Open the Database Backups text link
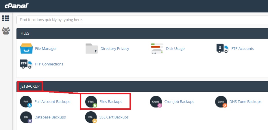Viewport: 268px width, 130px height. click(x=50, y=117)
